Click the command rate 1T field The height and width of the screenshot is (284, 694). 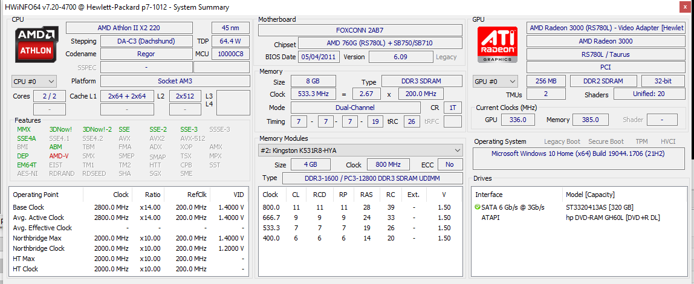coord(453,108)
